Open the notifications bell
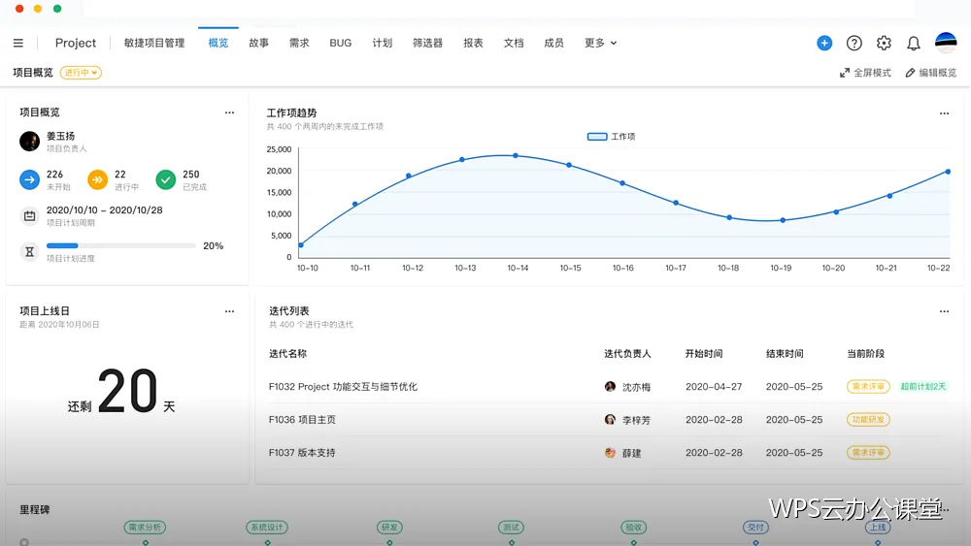Screen dimensions: 971x546 (x=914, y=43)
